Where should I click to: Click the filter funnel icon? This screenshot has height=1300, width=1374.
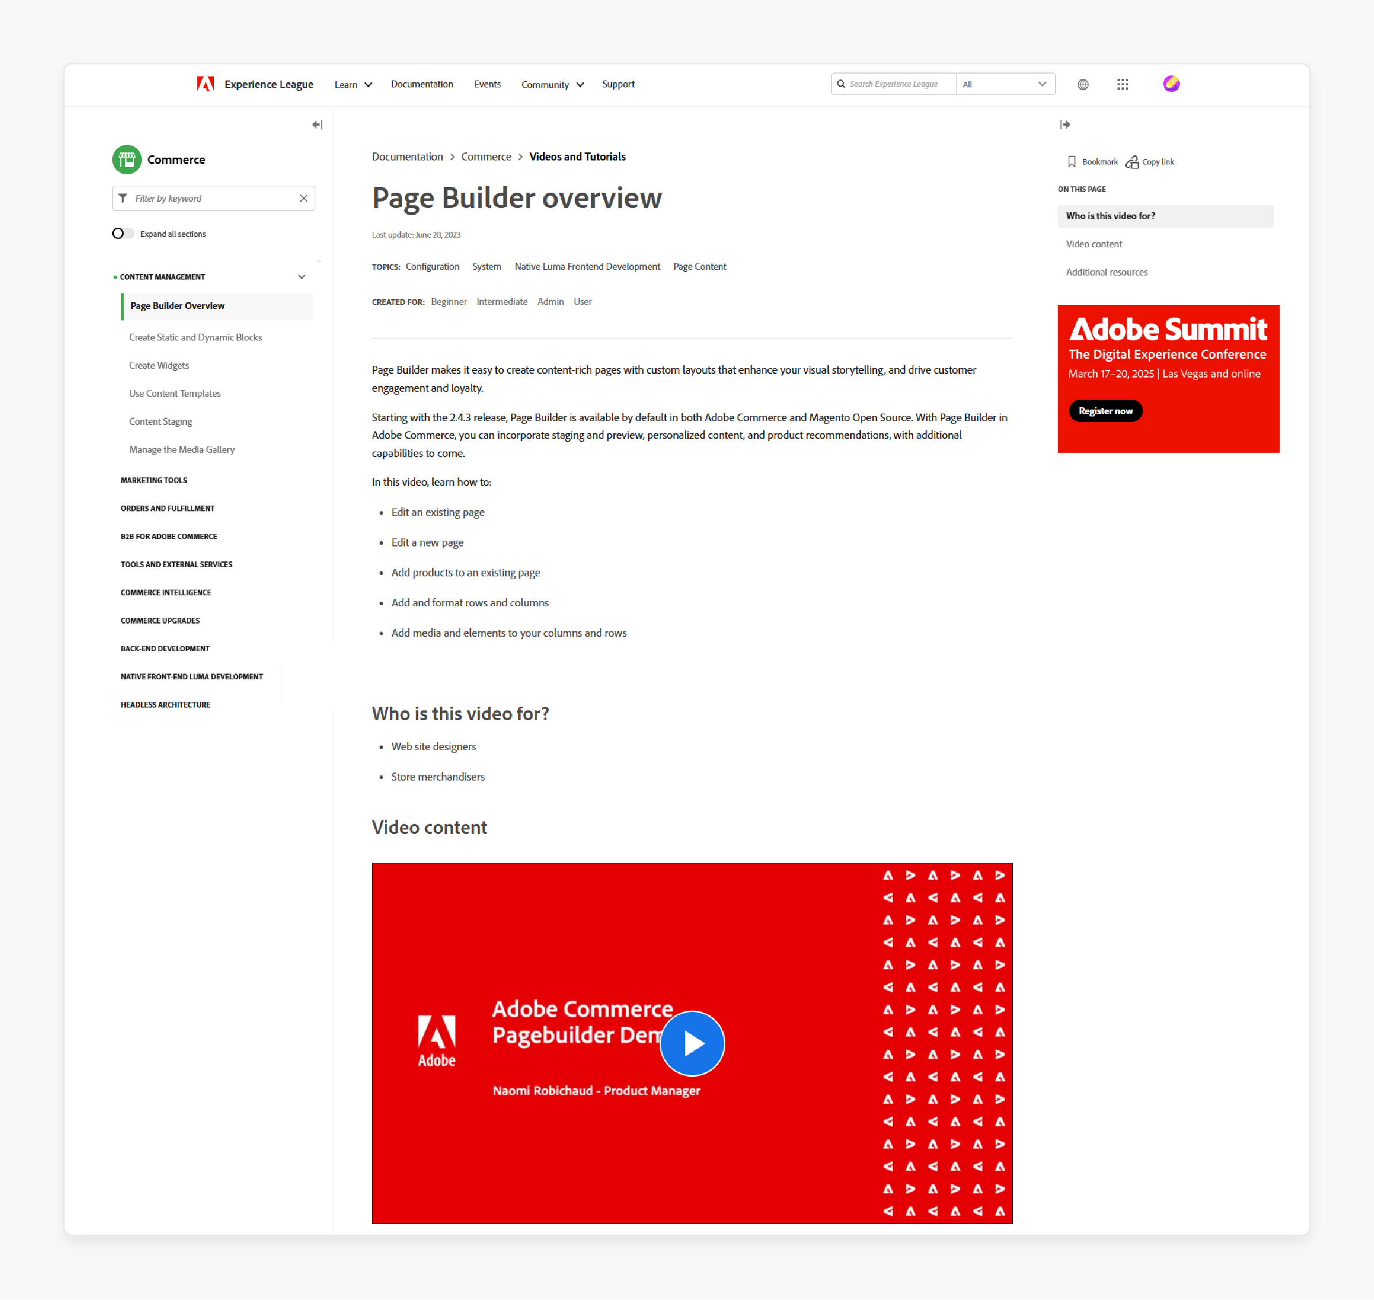123,198
